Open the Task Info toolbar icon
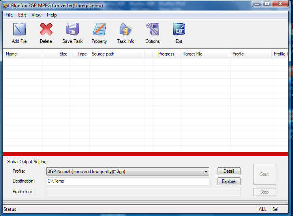The height and width of the screenshot is (216, 293). (126, 29)
